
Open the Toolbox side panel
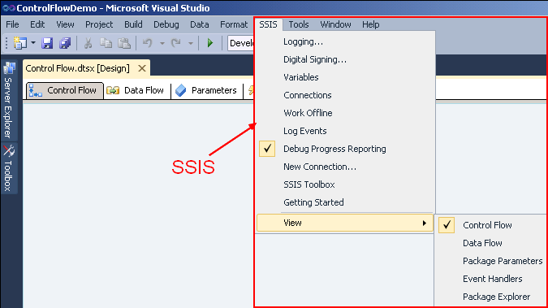8,167
